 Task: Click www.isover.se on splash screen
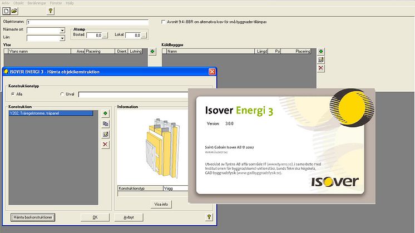tap(216, 152)
